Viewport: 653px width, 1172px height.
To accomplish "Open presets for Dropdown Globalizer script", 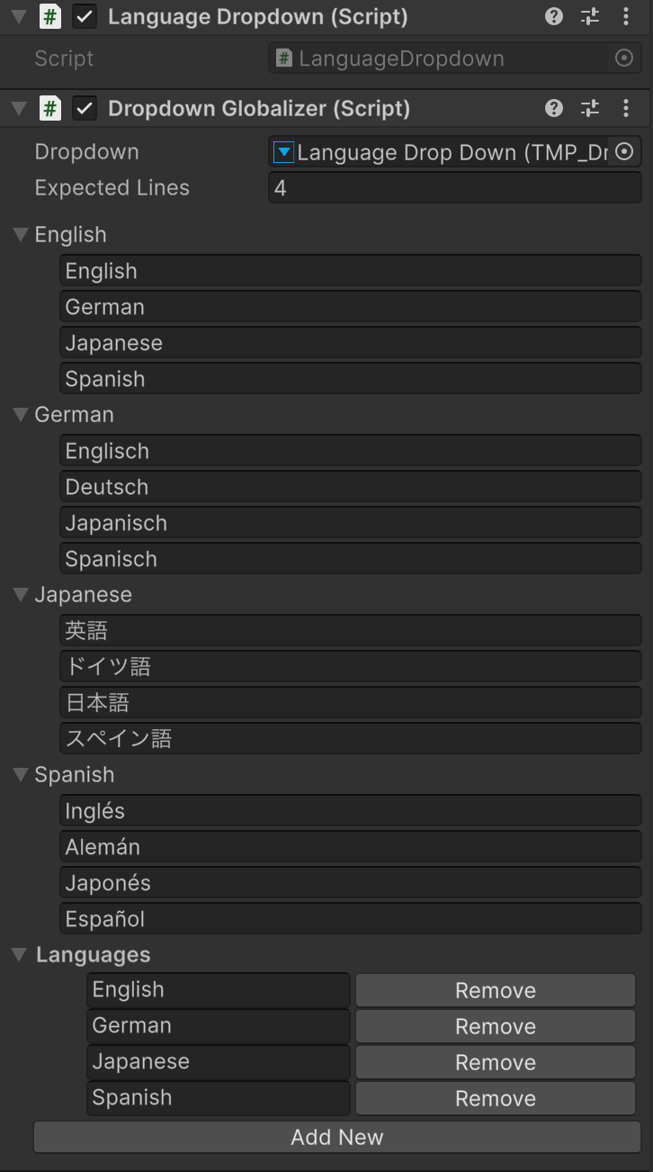I will pyautogui.click(x=590, y=109).
